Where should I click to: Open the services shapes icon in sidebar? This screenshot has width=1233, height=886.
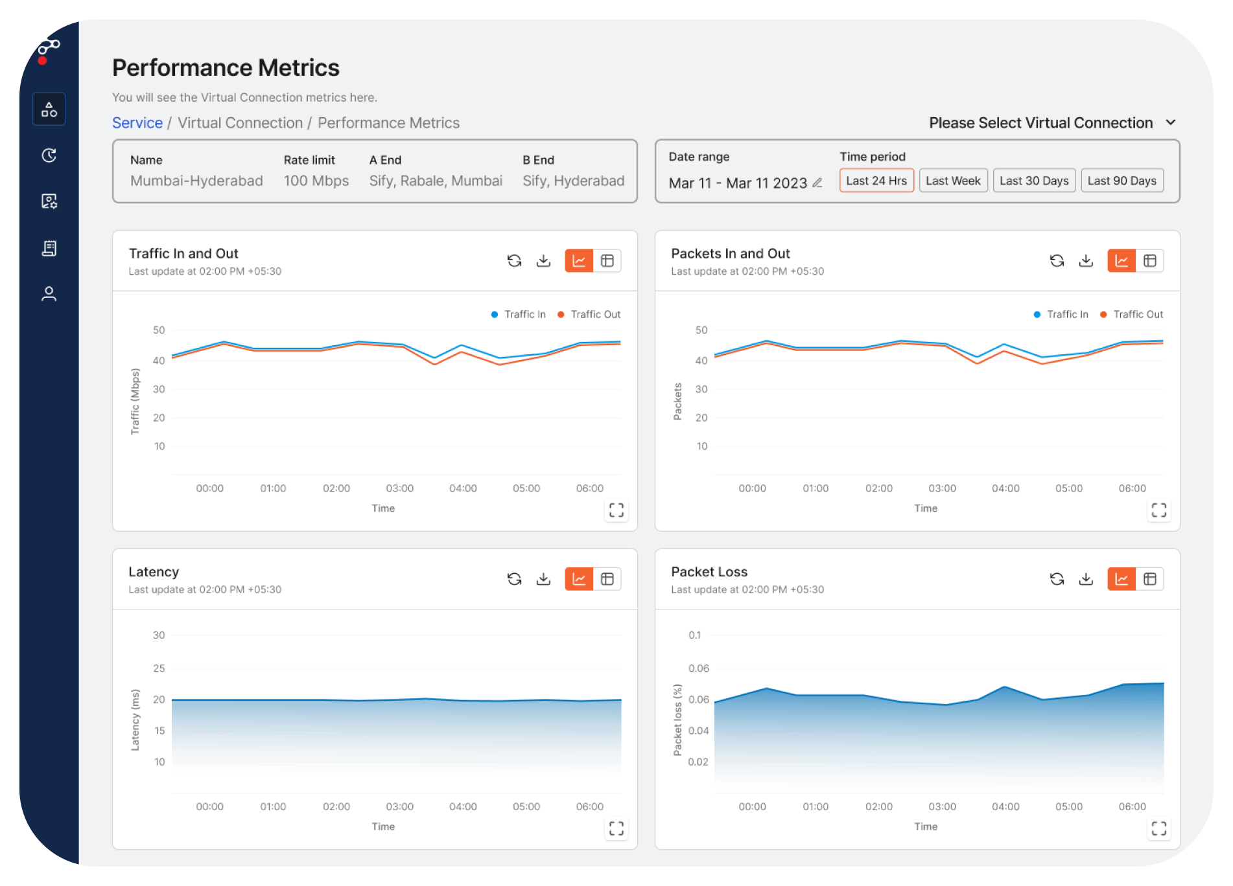pos(49,109)
